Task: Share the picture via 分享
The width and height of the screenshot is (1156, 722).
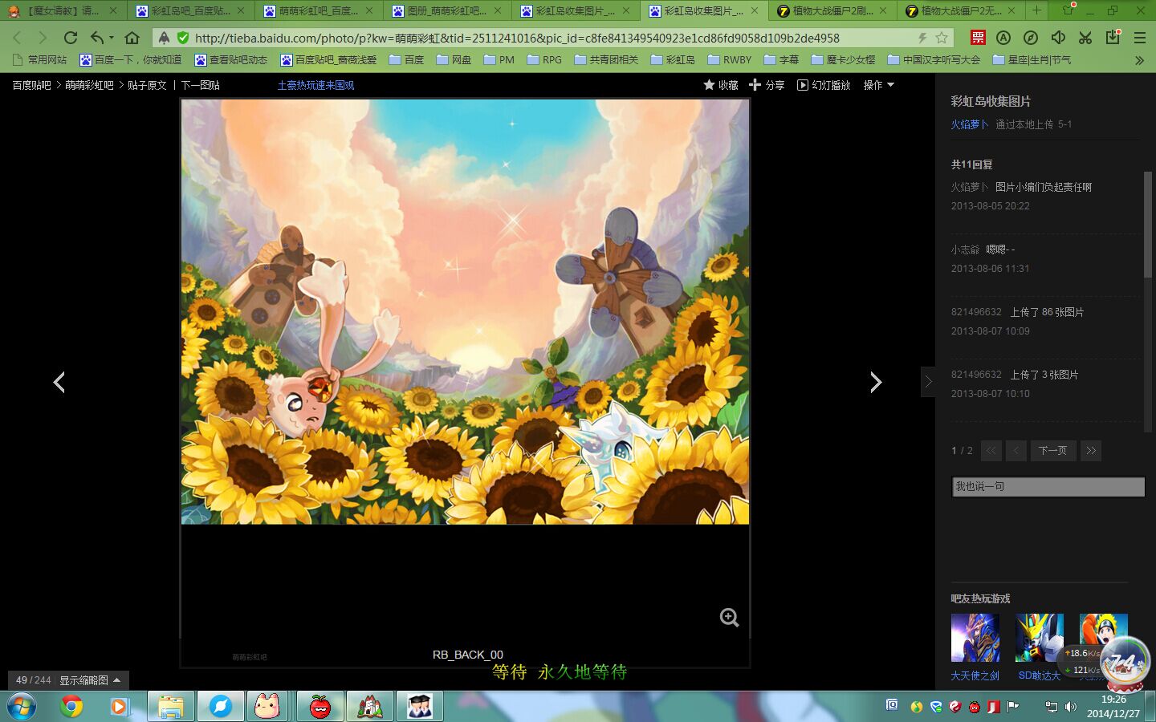Action: pyautogui.click(x=767, y=85)
